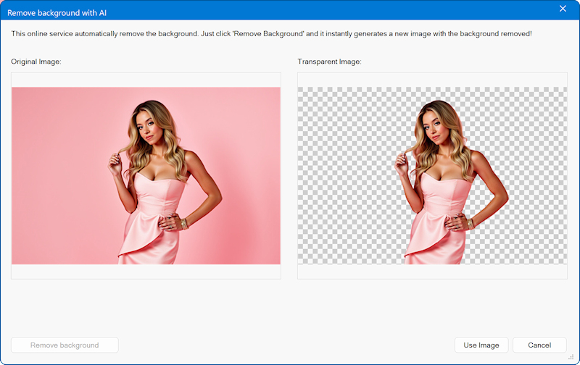The image size is (580, 365).
Task: Select the transparent image preview
Action: [432, 175]
